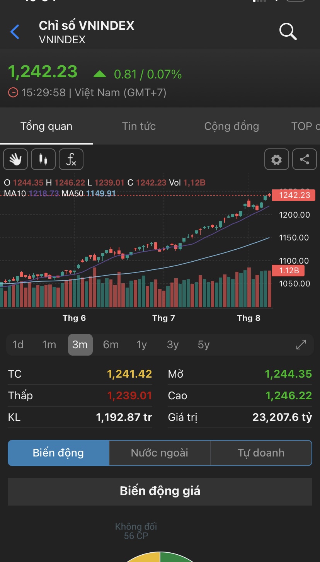Open the fx indicators icon
The width and height of the screenshot is (320, 562).
coord(71,159)
